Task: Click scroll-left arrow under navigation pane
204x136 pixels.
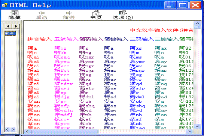Action: 7,130
